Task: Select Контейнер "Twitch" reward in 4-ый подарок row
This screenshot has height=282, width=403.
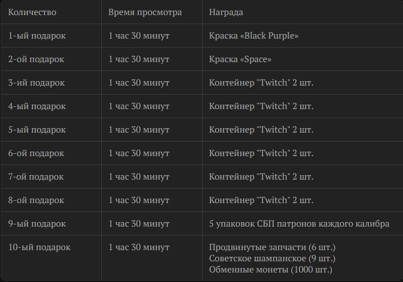Action: (261, 106)
